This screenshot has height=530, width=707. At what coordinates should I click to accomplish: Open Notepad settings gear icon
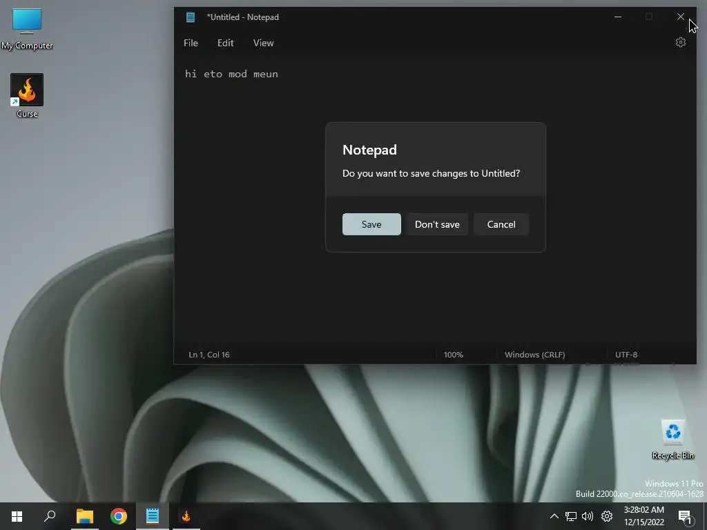coord(680,42)
